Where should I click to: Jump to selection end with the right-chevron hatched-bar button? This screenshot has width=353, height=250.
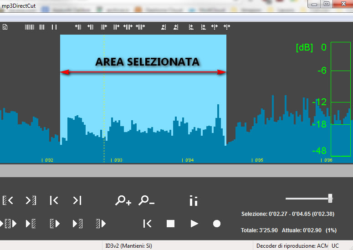pos(31,200)
